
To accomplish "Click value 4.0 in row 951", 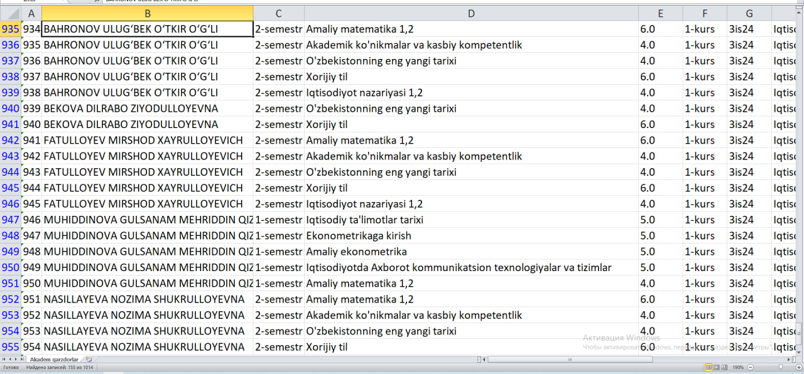I will pyautogui.click(x=661, y=284).
